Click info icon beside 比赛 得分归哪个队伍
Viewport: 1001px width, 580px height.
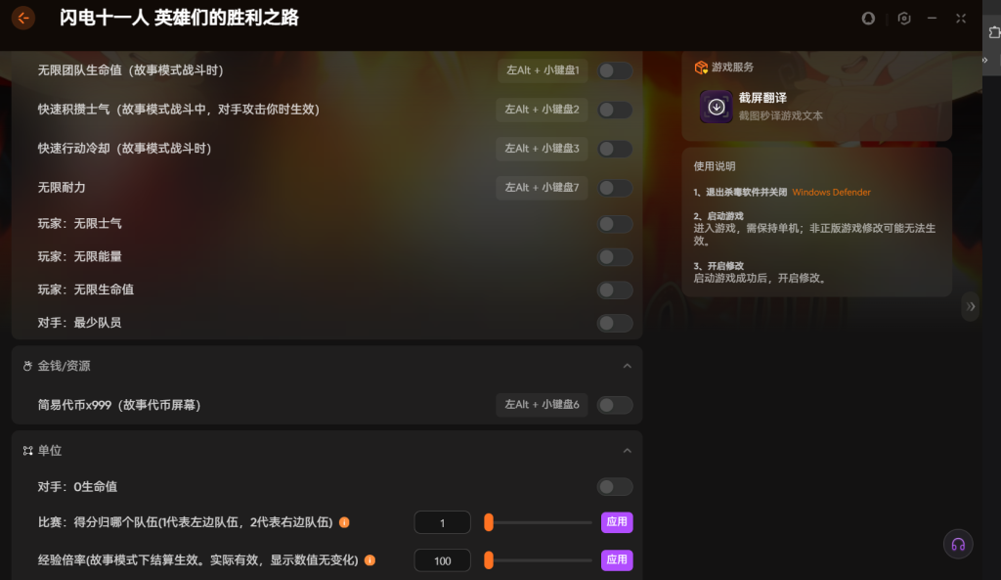pyautogui.click(x=344, y=522)
